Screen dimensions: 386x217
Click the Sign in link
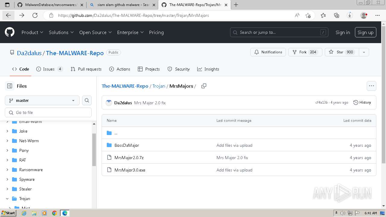[343, 32]
